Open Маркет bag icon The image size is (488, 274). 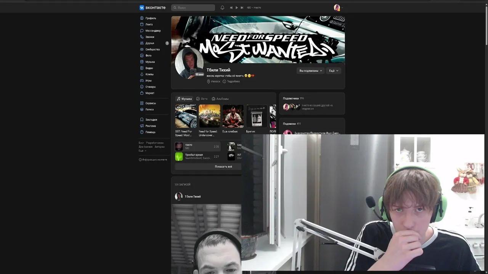click(142, 93)
